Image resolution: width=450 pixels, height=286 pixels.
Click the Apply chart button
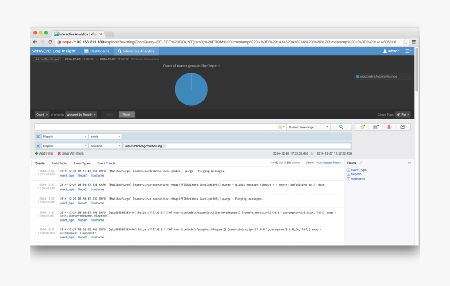(109, 114)
